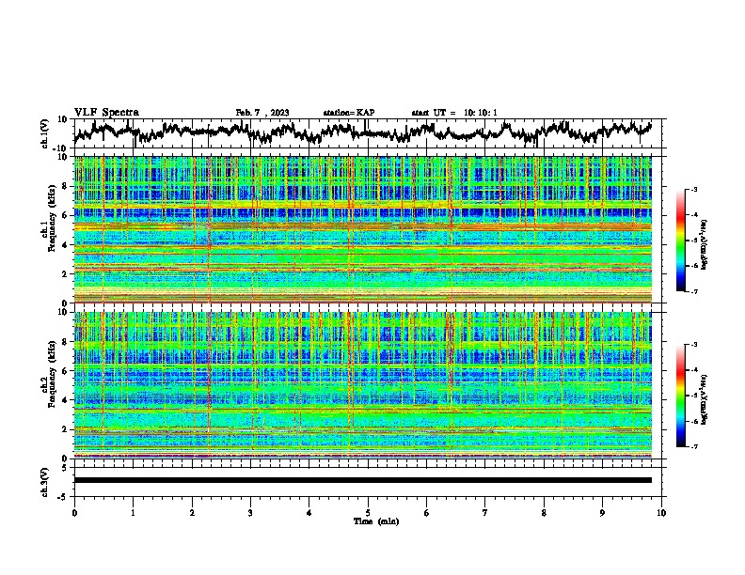Image resolution: width=745 pixels, height=575 pixels.
Task: Click the "station=KAP" label
Action: pos(349,113)
